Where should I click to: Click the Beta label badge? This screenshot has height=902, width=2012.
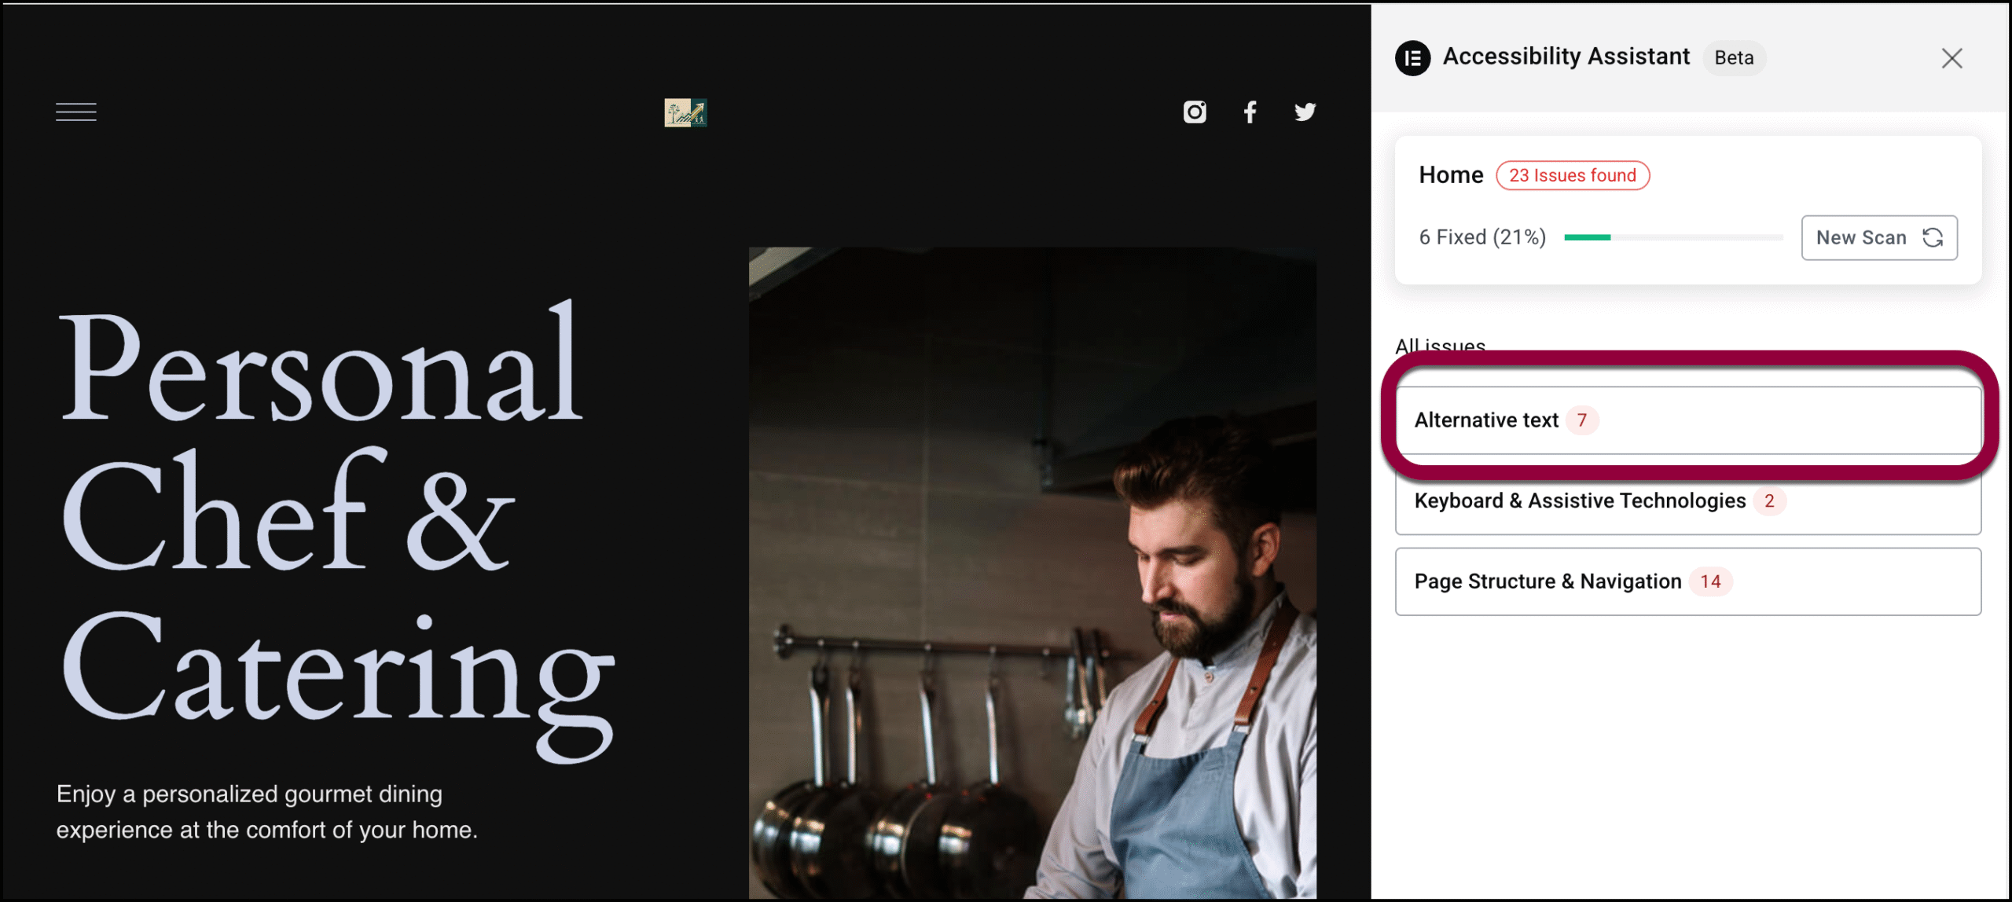pyautogui.click(x=1734, y=58)
